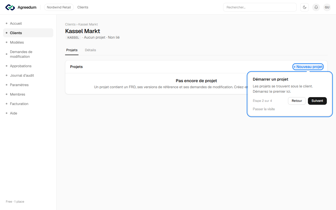Select Clients in the sidebar

pos(28,33)
